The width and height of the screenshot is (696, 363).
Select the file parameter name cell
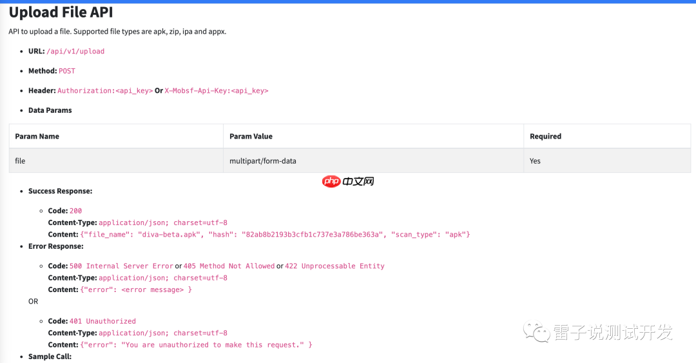[21, 161]
